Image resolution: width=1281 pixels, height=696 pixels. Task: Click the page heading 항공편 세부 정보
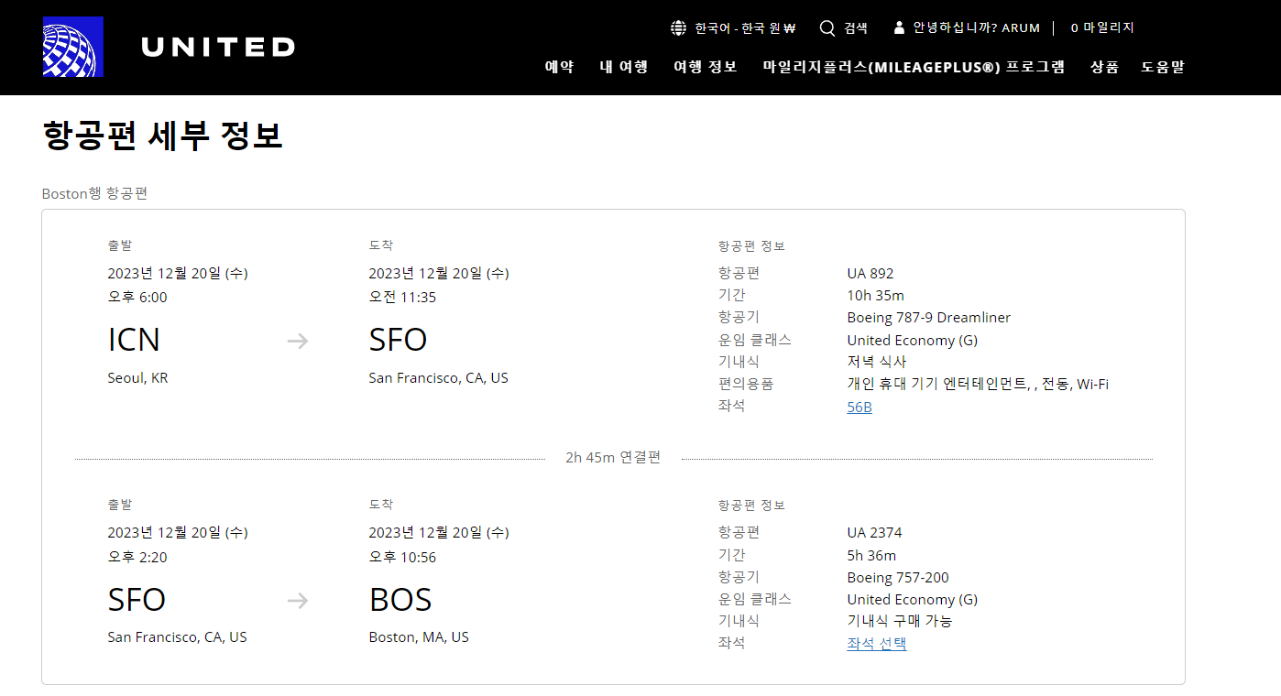(x=162, y=136)
